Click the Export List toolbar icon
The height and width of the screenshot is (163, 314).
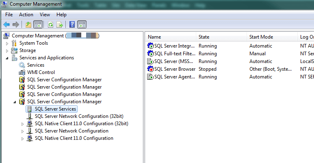click(x=60, y=25)
